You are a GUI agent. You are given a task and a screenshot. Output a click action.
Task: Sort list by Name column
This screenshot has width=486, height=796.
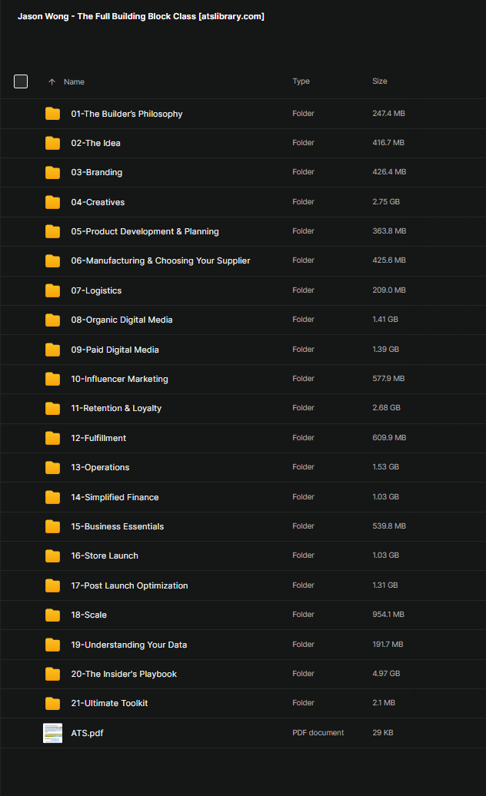pyautogui.click(x=74, y=81)
